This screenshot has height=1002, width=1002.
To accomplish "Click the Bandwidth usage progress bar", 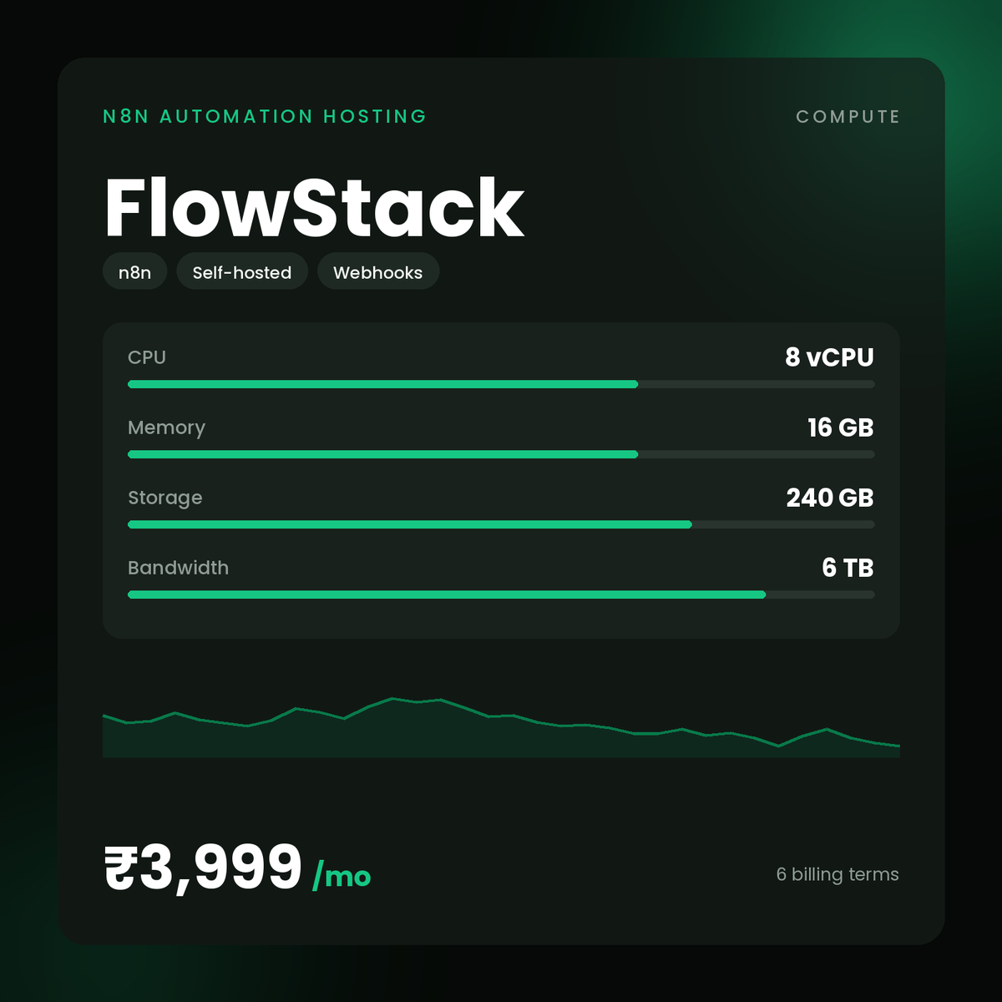I will (501, 595).
